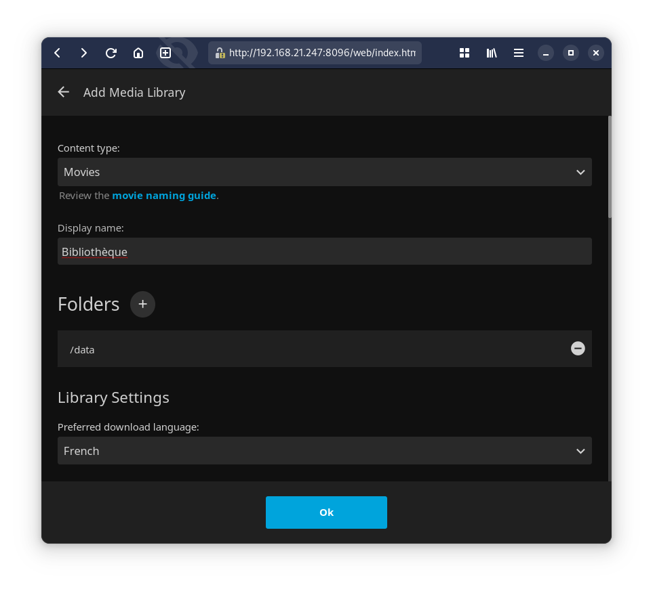This screenshot has height=589, width=653.
Task: Click the Add Media Library title
Action: [134, 92]
